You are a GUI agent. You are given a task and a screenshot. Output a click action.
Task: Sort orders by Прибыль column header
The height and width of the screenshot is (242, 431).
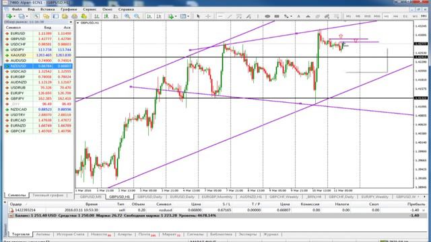tap(416, 204)
